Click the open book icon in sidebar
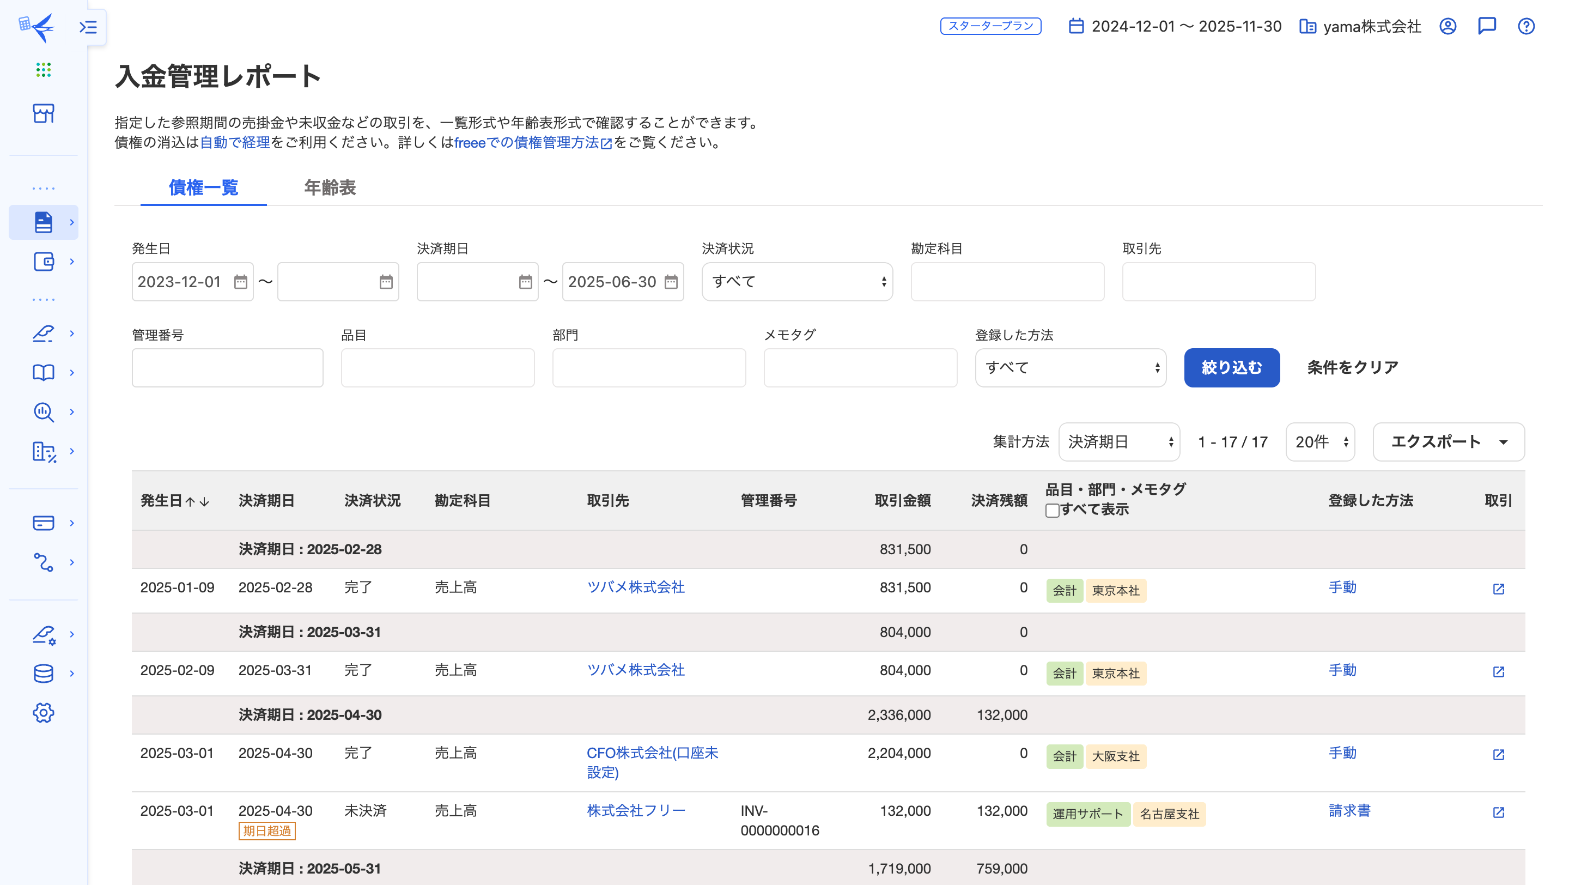 43,372
